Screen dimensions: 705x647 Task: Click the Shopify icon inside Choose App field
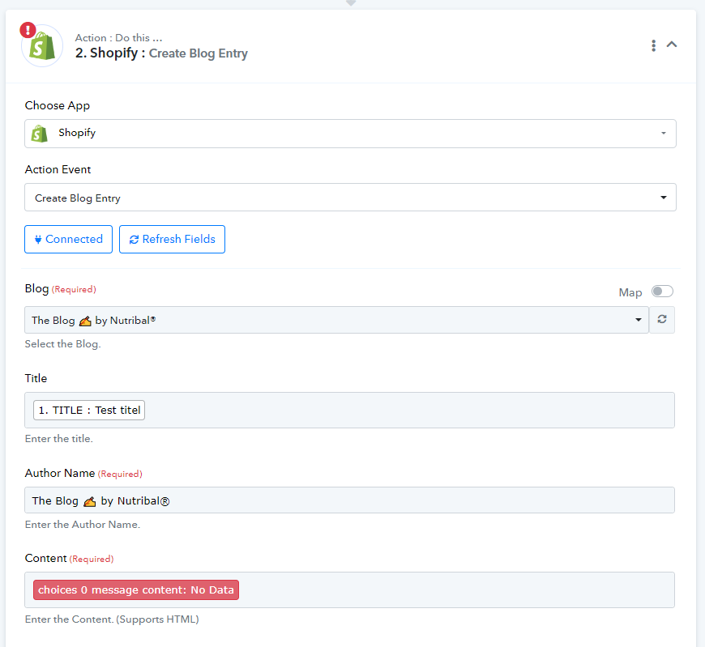39,134
